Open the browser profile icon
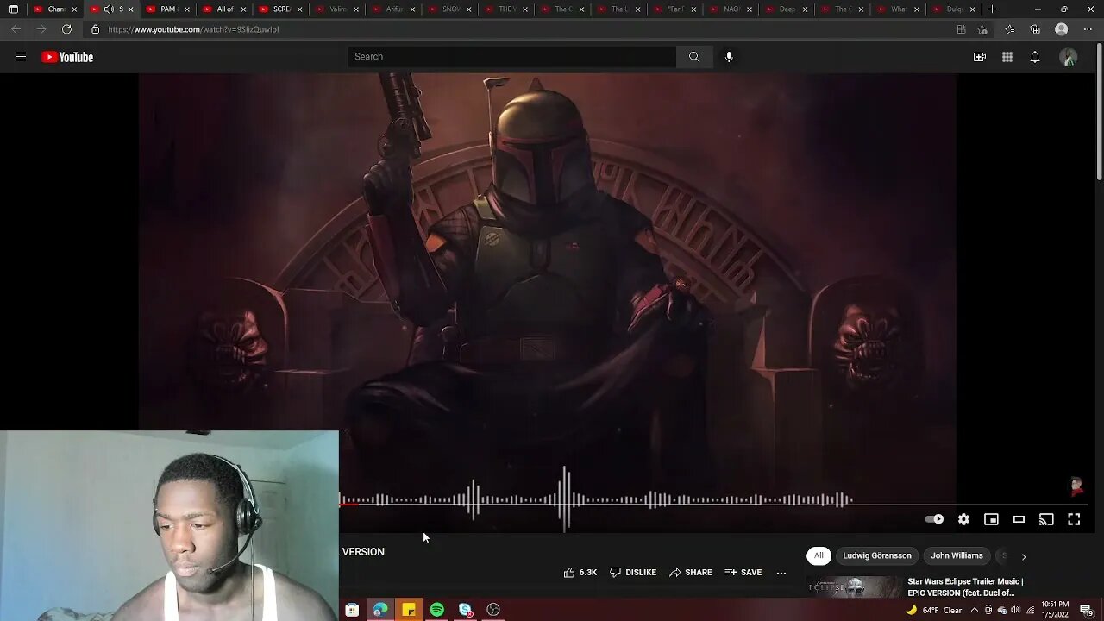Image resolution: width=1104 pixels, height=621 pixels. point(1062,29)
